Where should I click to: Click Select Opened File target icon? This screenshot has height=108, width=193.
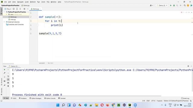[x=14, y=9]
